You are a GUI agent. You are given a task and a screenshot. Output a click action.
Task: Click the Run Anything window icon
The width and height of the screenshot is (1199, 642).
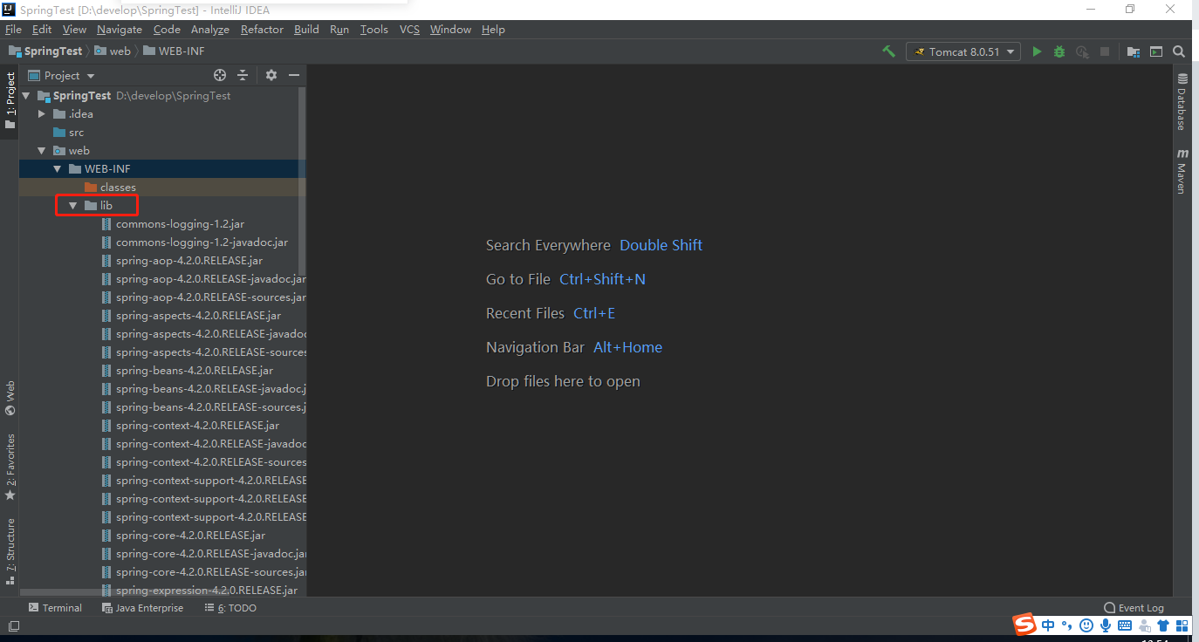(x=1156, y=51)
